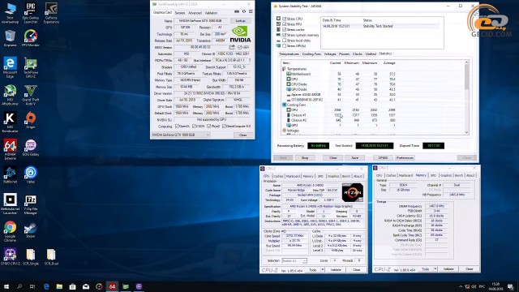Open Caches tab in left CPU-Z
Screen dimensions: 519x292
pos(278,176)
